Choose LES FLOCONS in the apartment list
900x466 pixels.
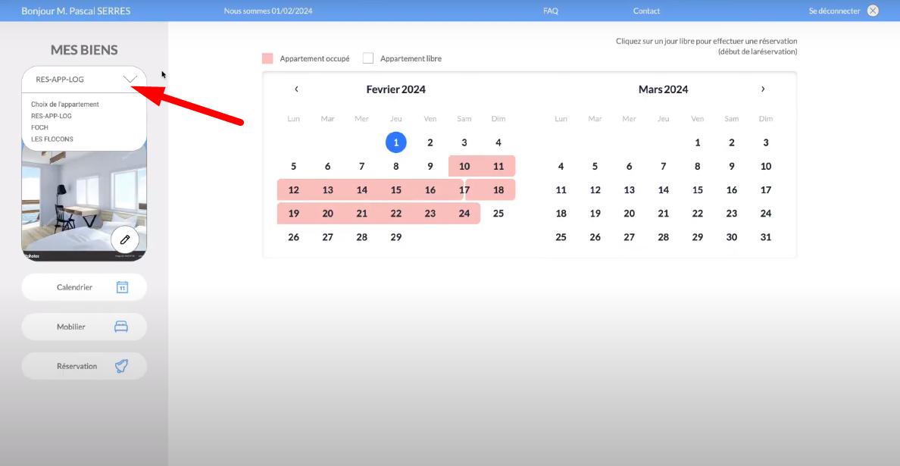[52, 139]
